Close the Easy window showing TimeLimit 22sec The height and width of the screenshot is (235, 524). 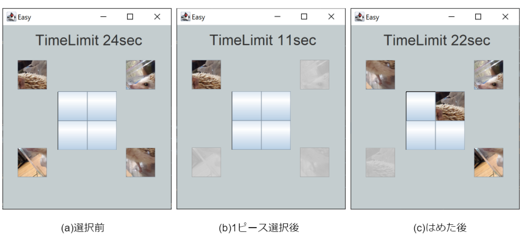[505, 17]
